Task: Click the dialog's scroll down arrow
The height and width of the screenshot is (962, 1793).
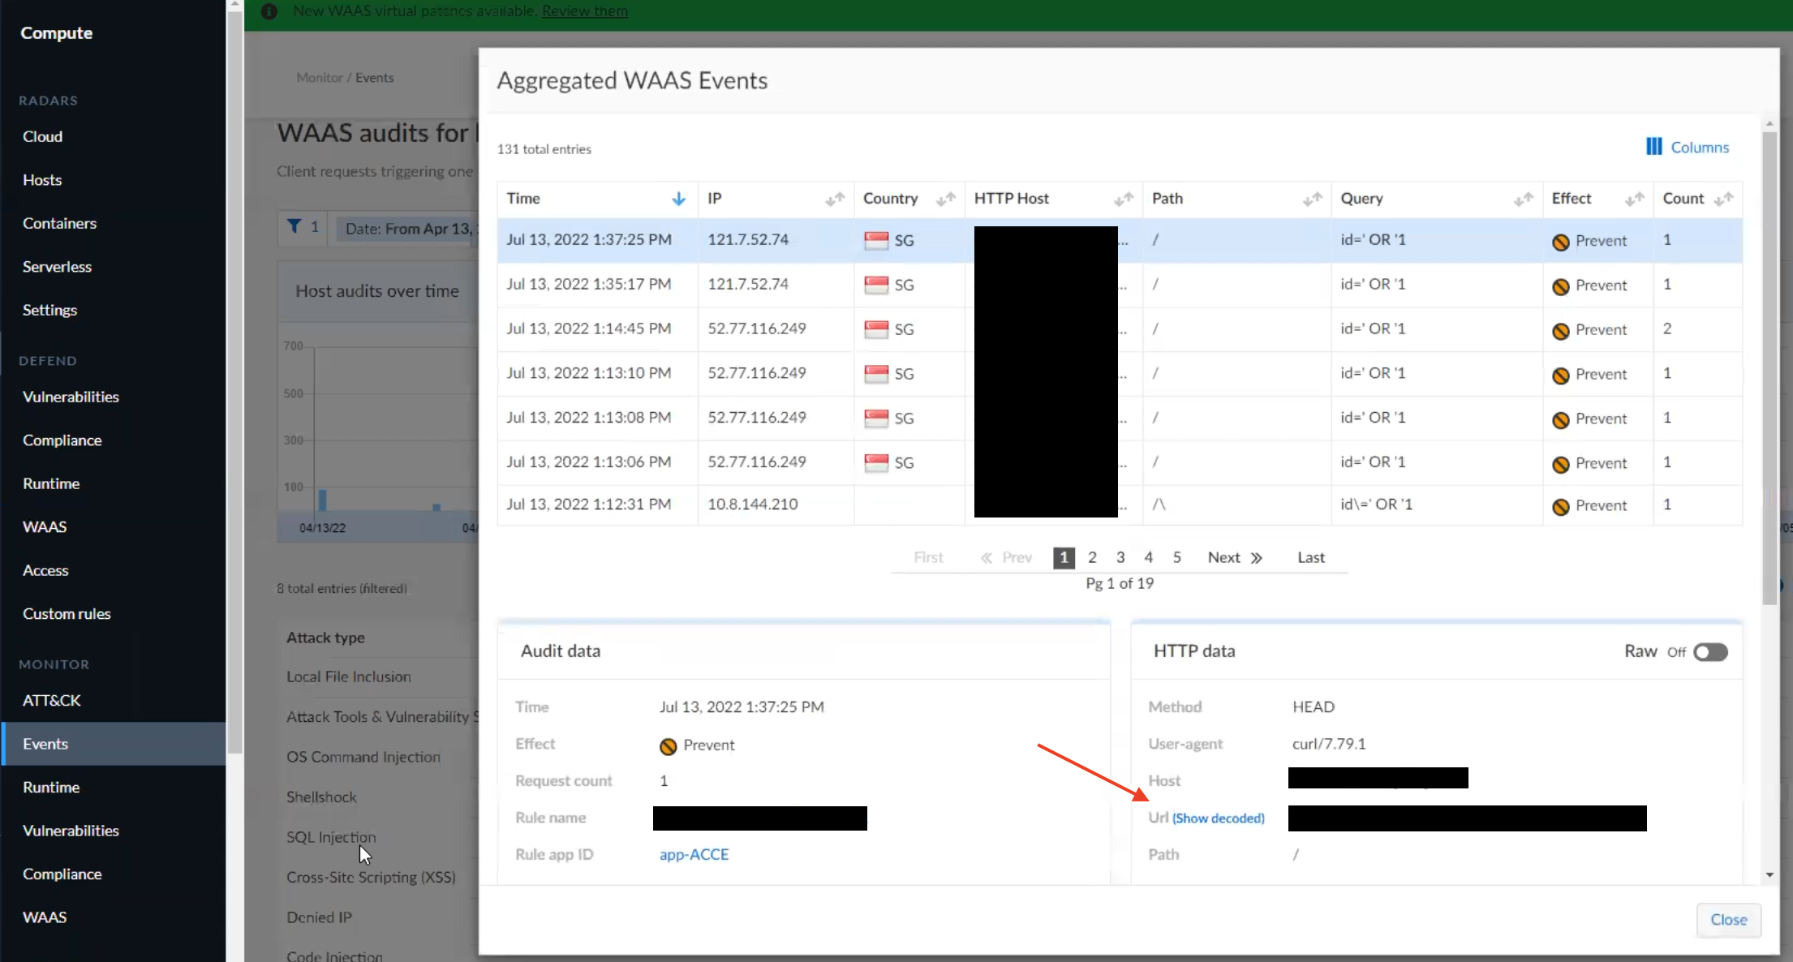Action: pos(1769,874)
